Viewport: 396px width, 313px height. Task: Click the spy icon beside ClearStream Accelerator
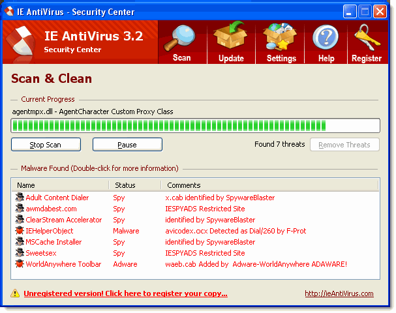tap(20, 219)
